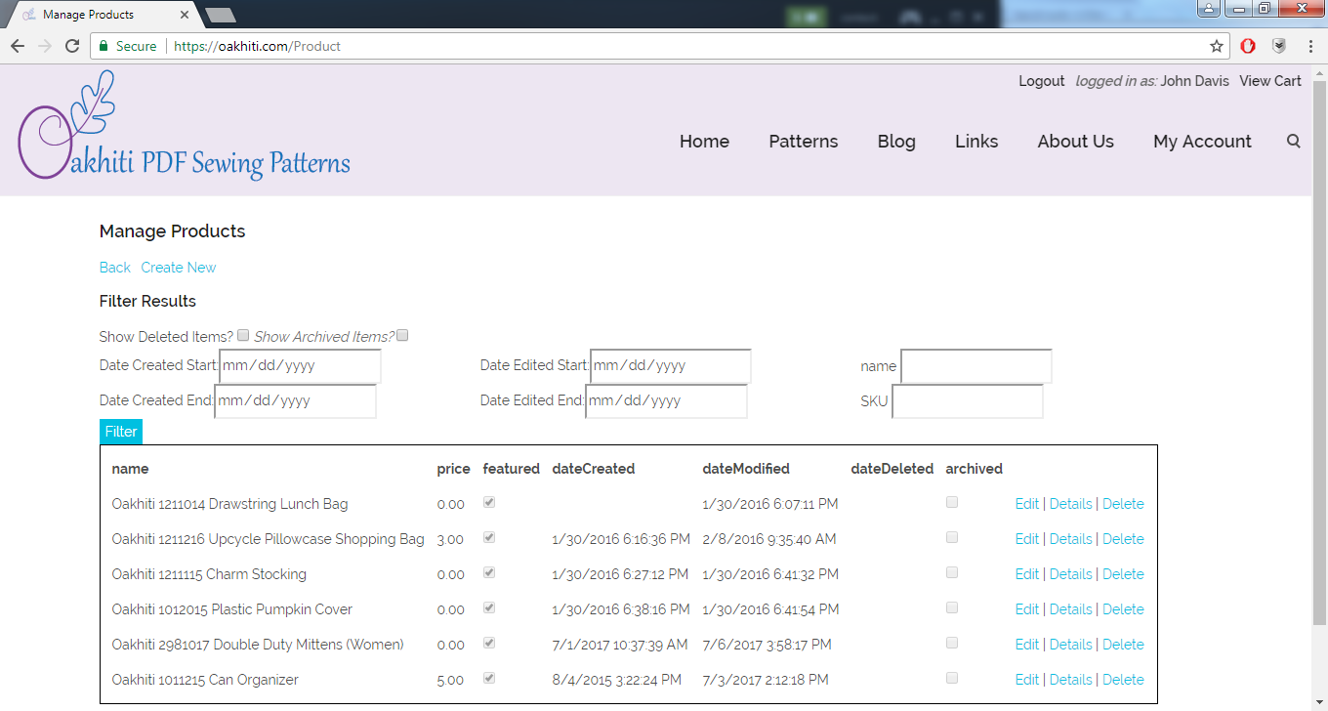1328x711 pixels.
Task: Click the Back link
Action: tap(114, 267)
